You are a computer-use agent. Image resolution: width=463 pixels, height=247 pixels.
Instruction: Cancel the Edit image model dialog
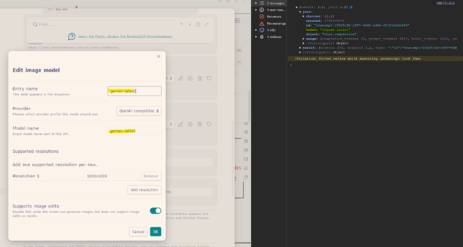click(x=138, y=232)
